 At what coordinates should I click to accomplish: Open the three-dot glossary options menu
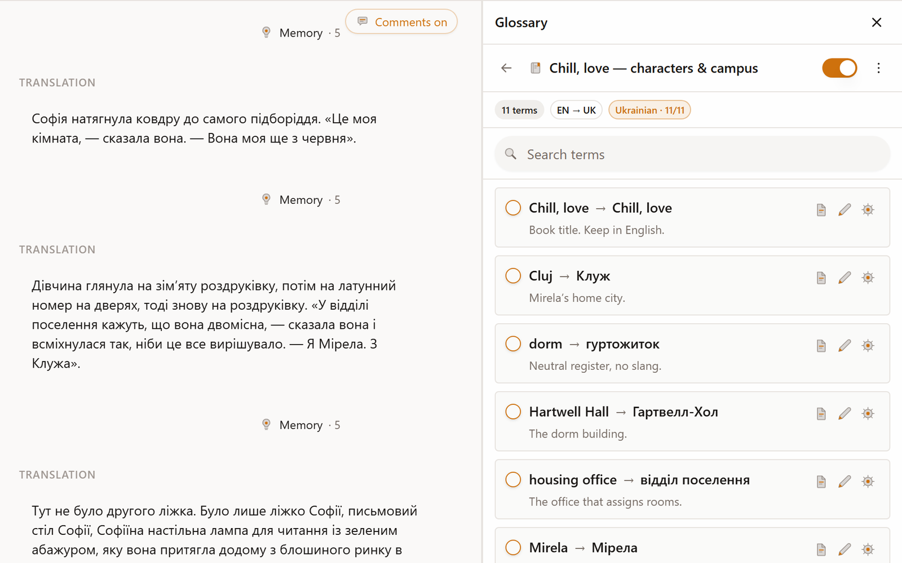click(x=878, y=68)
